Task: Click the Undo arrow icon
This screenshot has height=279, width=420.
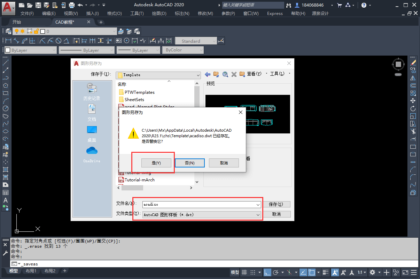Action: pos(80,5)
